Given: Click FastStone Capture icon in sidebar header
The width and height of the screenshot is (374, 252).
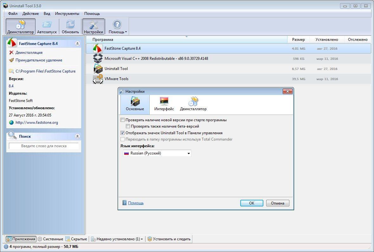Looking at the screenshot, I should 12,43.
